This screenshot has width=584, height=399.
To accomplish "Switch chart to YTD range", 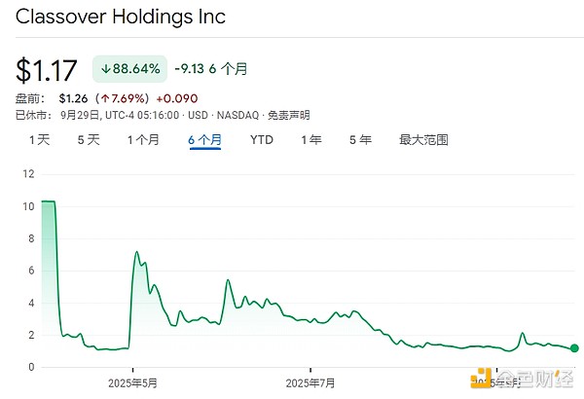I will tap(262, 140).
